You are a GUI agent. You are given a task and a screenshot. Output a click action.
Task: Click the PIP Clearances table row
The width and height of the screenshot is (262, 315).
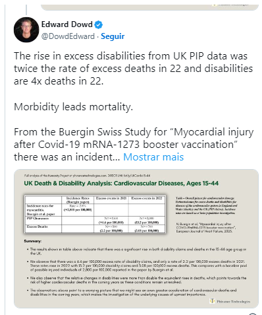click(95, 221)
